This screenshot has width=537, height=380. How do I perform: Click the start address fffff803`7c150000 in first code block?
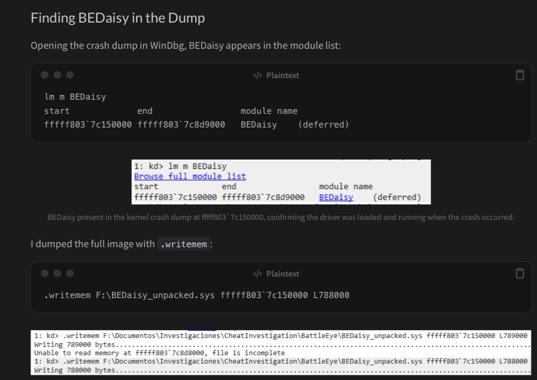[x=88, y=124]
